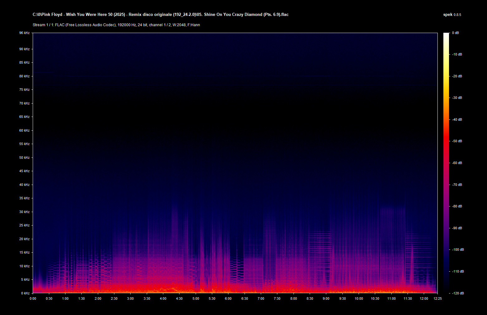This screenshot has height=315, width=487.
Task: Select the 12:25 end time marker
Action: pos(437,298)
